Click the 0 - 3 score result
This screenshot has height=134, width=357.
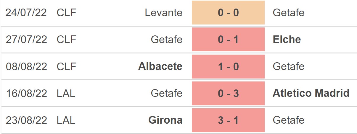[228, 93]
